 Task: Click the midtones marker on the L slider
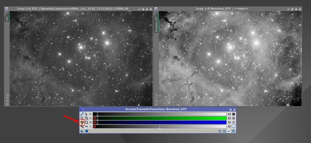point(160,126)
